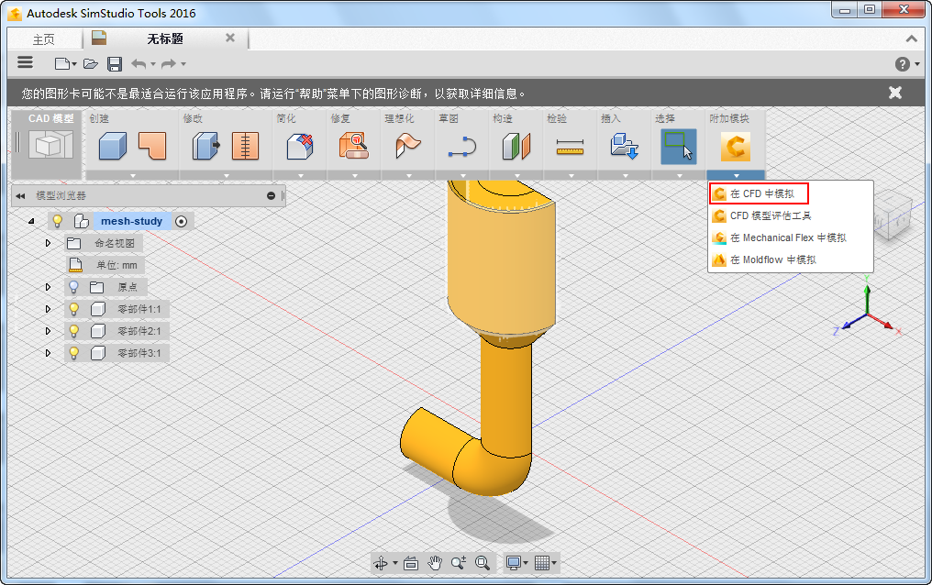
Task: Open the help question mark icon
Action: point(903,64)
